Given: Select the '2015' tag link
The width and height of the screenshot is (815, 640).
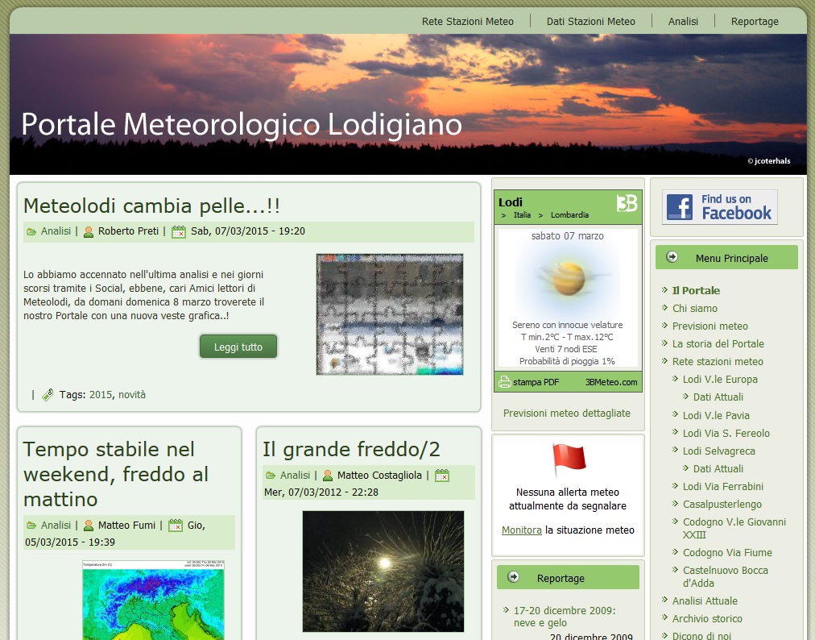Looking at the screenshot, I should point(101,395).
